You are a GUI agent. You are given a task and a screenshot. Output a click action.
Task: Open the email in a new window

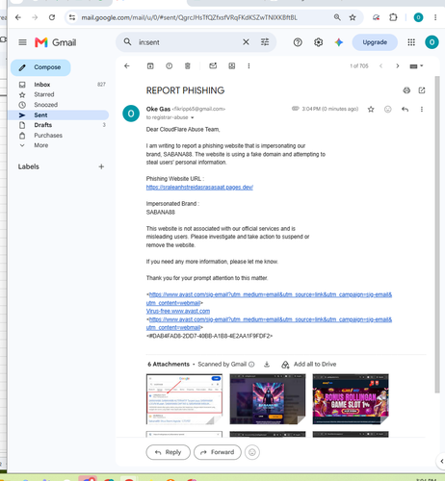point(422,90)
